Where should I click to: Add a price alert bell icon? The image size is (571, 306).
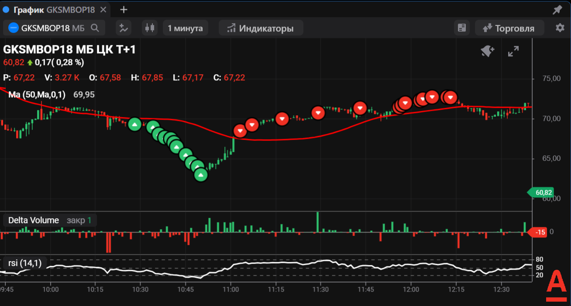(487, 52)
